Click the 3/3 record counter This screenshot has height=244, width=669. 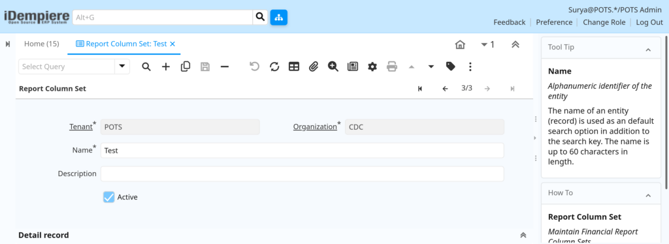pyautogui.click(x=466, y=88)
